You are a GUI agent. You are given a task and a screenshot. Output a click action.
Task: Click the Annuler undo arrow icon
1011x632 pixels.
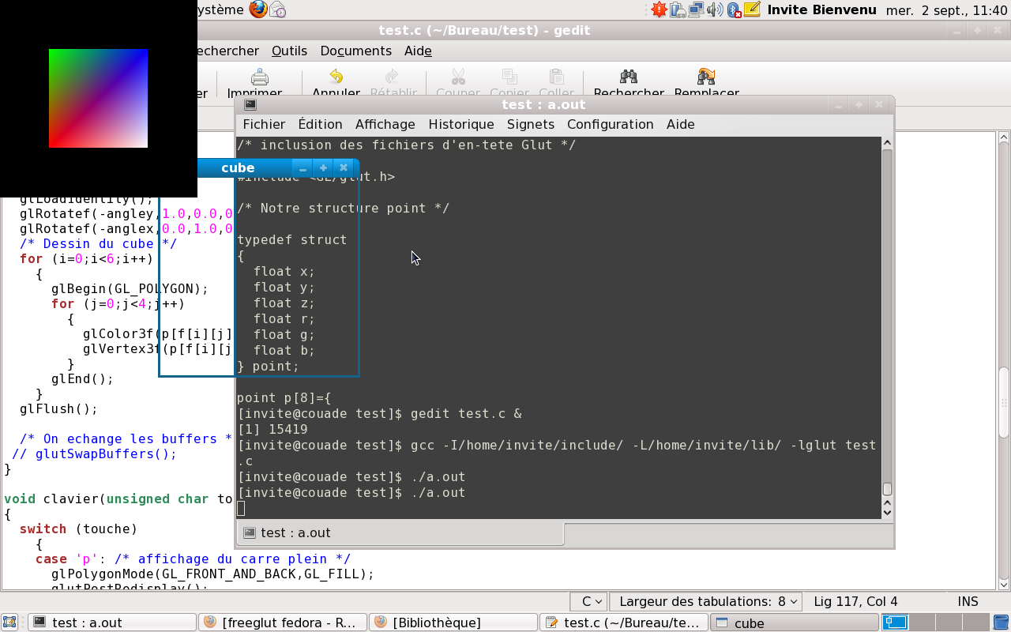click(336, 77)
